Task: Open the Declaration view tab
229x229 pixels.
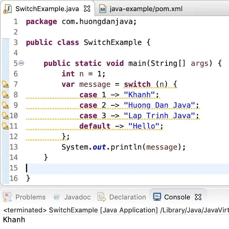Action: (x=122, y=197)
